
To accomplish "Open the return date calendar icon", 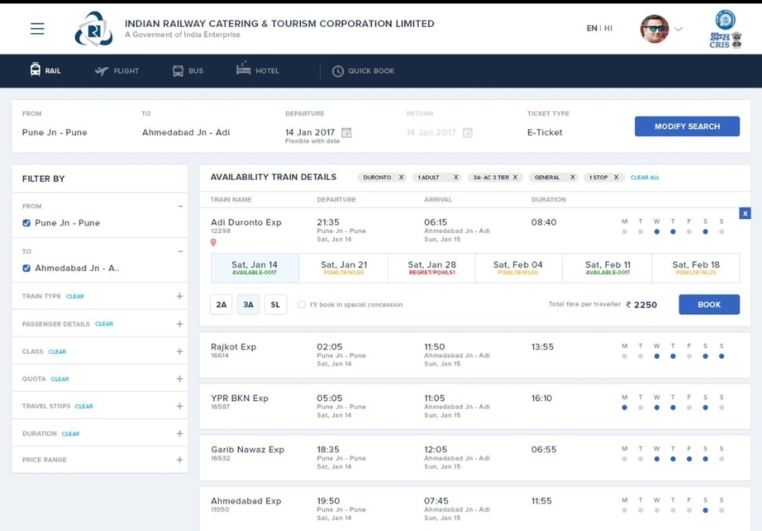I will tap(468, 132).
